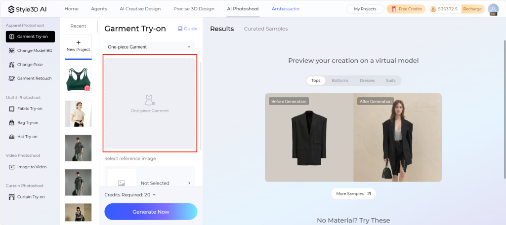Click the reference image placeholder icon
This screenshot has height=225, width=506.
click(x=122, y=183)
